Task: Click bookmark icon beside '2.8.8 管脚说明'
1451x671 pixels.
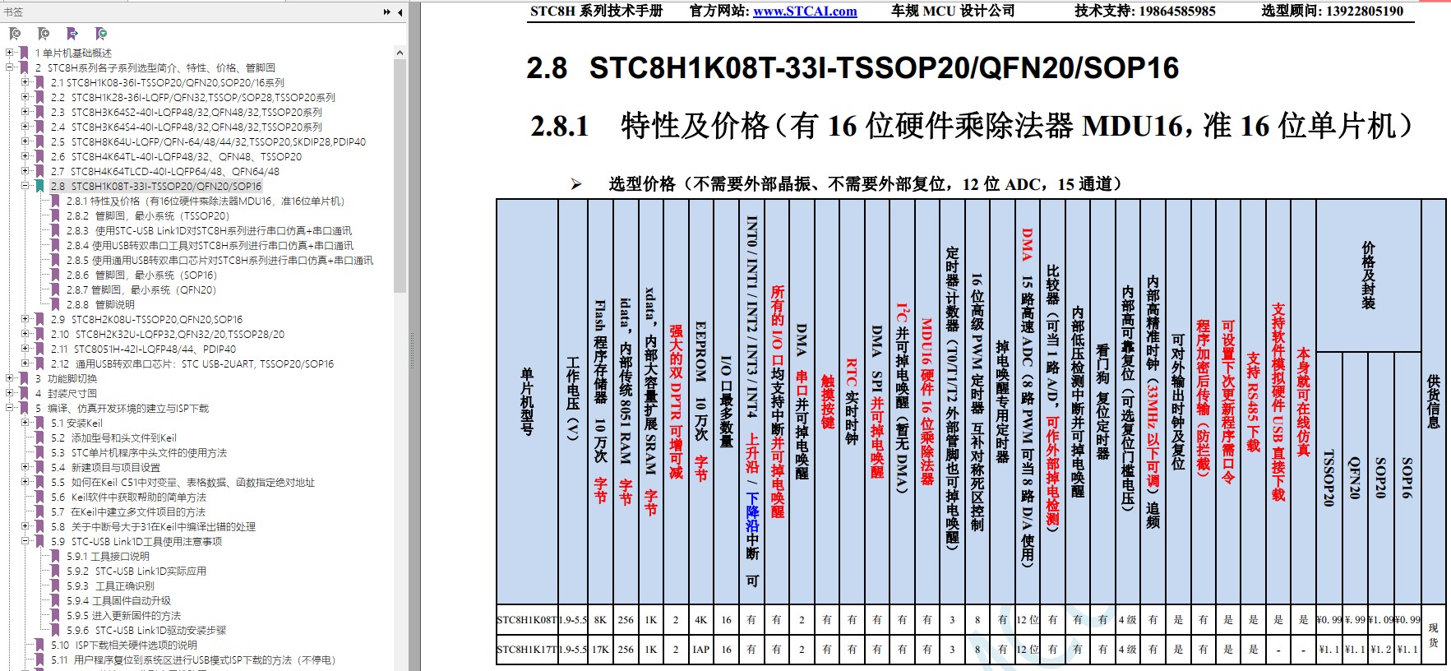Action: pos(56,304)
